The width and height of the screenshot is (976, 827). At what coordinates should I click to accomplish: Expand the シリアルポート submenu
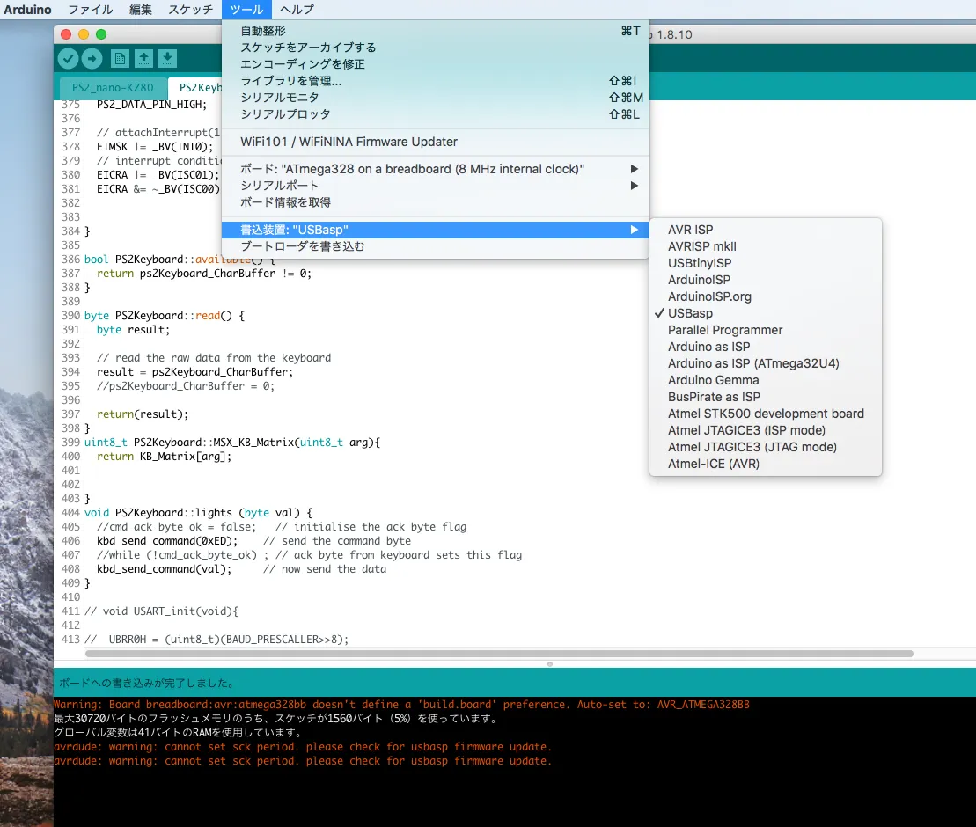point(435,186)
